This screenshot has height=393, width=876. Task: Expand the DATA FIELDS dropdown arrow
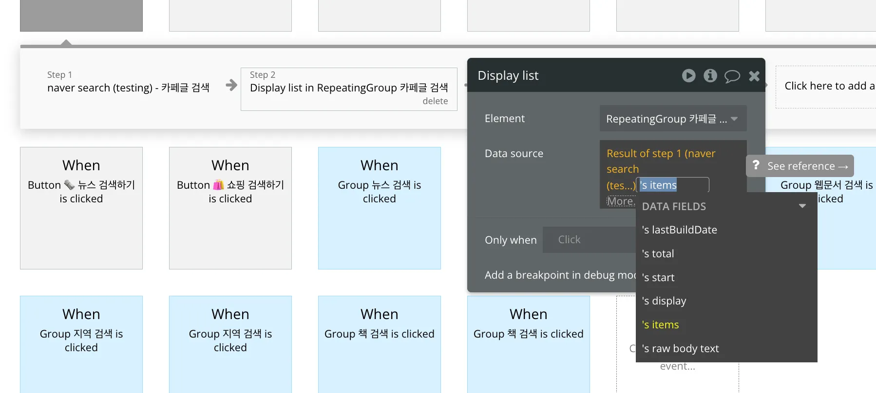[802, 206]
